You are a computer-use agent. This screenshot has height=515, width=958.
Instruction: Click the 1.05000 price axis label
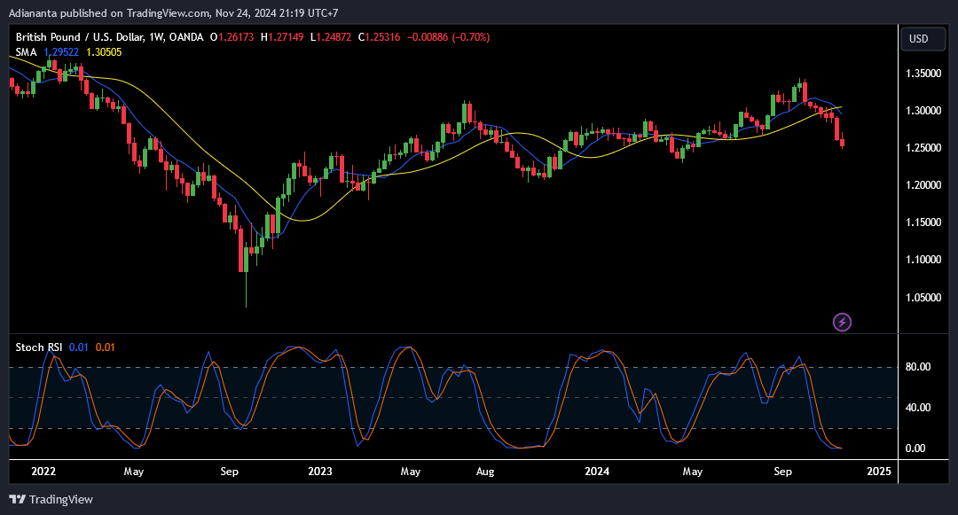tap(923, 297)
